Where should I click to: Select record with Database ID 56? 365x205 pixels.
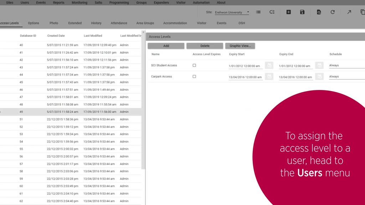pos(71,157)
